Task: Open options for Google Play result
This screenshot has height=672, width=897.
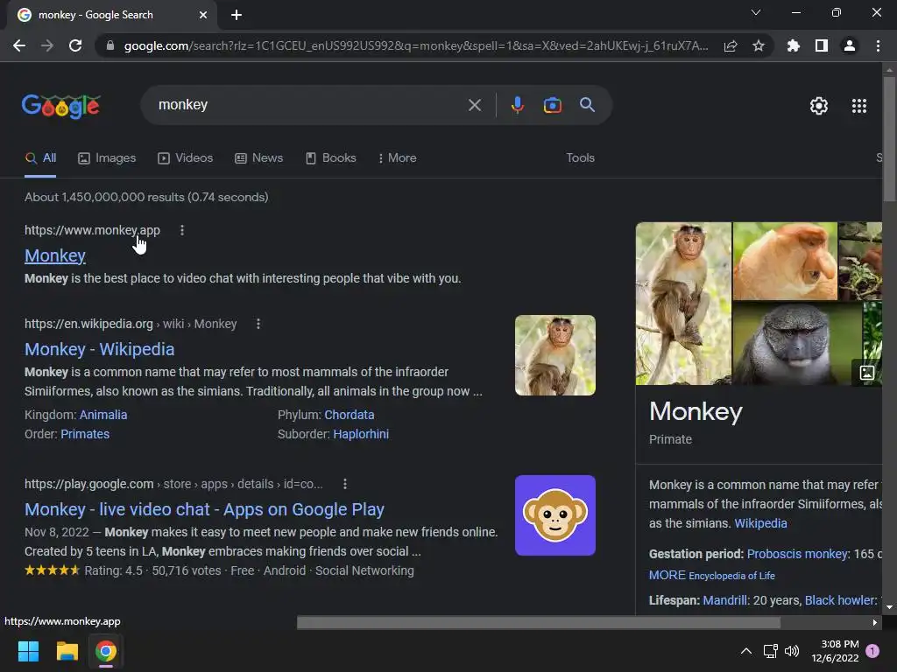Action: click(344, 484)
